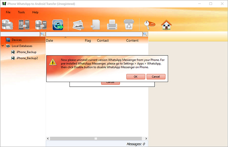Click the printer toolbar icon
The image size is (228, 147).
(x=112, y=25)
